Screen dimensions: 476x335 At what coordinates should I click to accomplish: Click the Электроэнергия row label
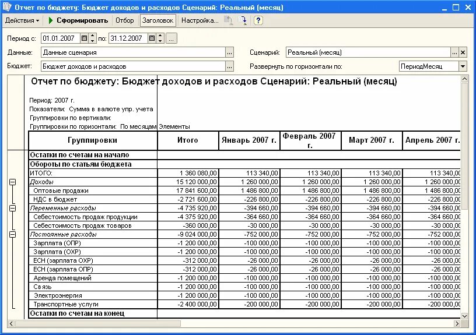coord(58,295)
